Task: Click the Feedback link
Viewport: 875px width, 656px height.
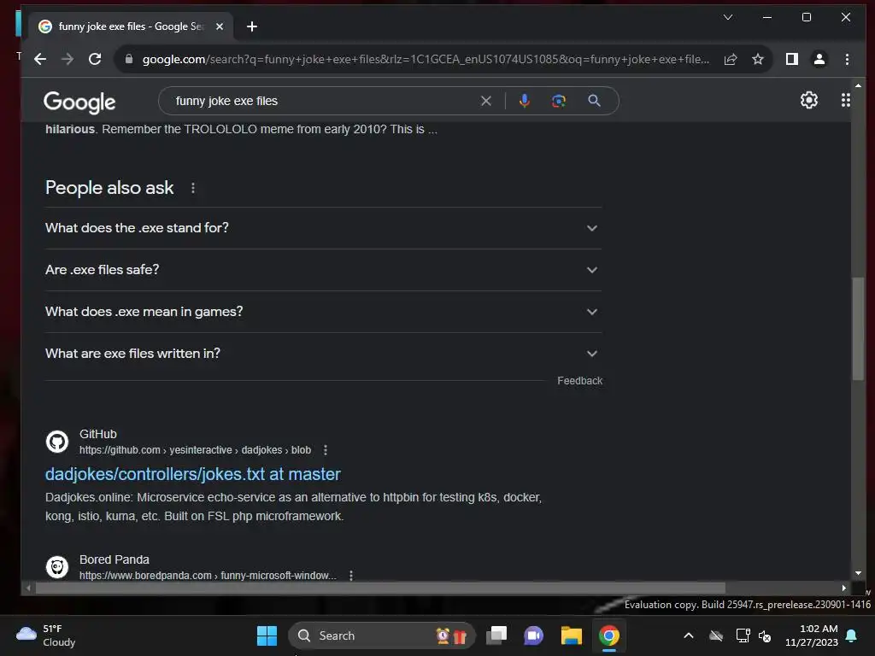Action: click(580, 381)
